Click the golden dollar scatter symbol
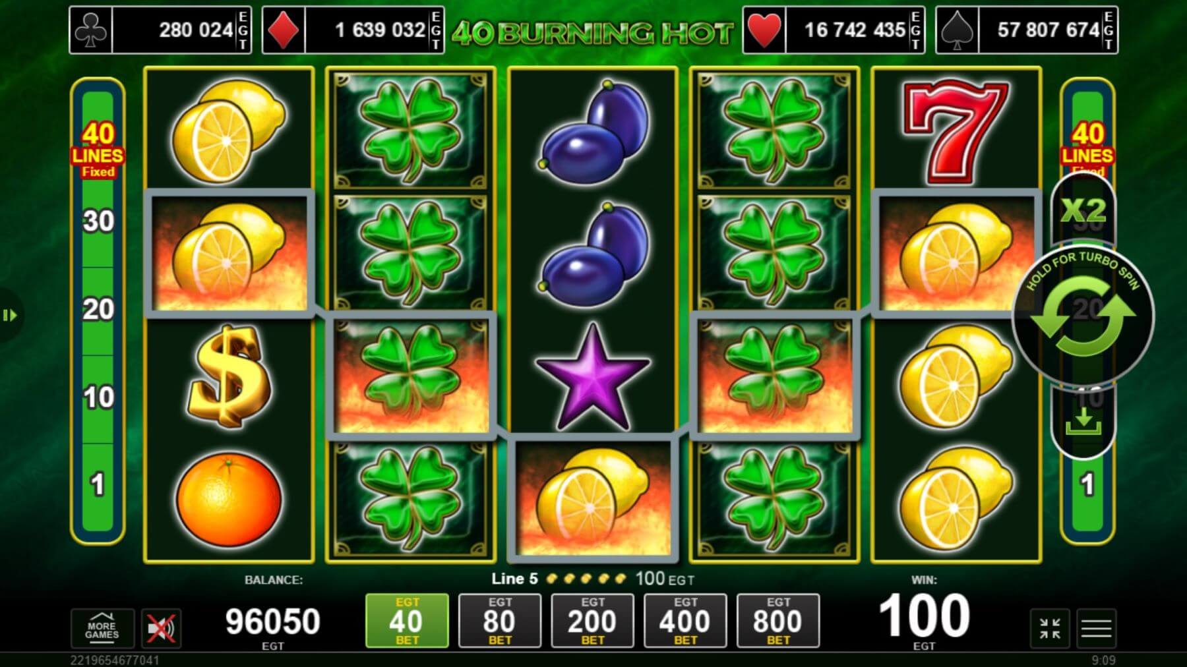This screenshot has height=667, width=1187. (x=229, y=376)
